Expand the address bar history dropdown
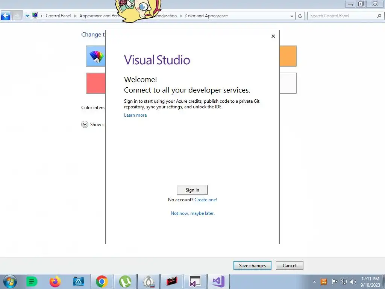 tap(292, 16)
